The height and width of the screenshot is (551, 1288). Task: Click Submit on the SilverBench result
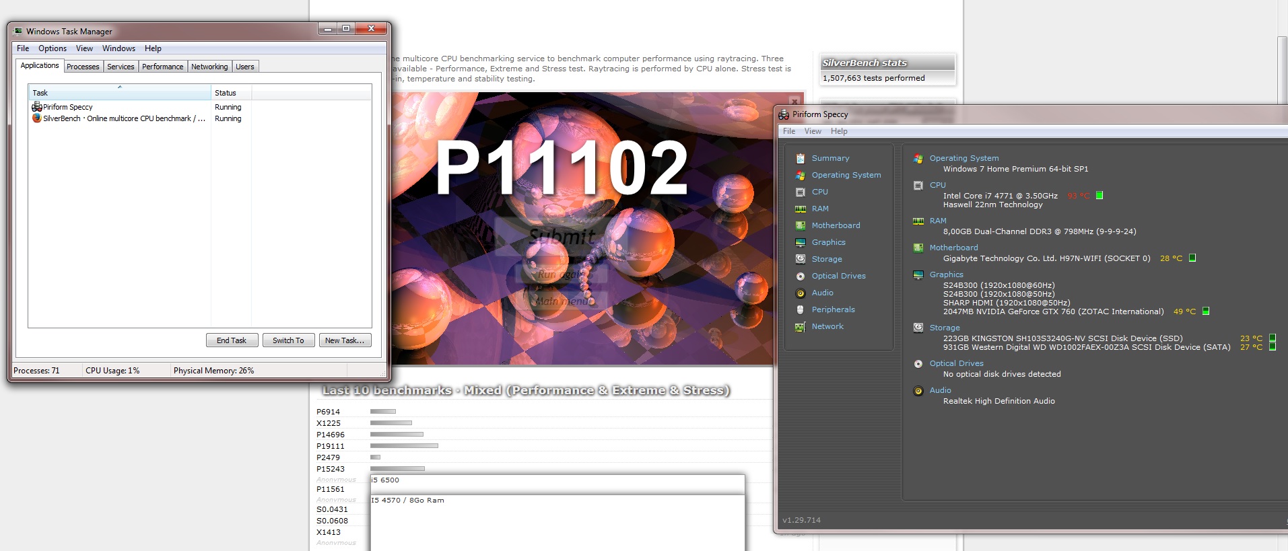pos(562,236)
